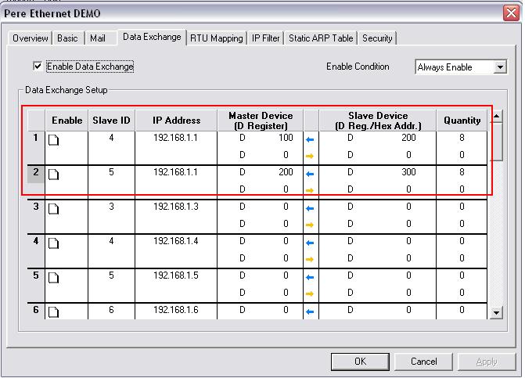Check the Enable box for row 3

54,210
